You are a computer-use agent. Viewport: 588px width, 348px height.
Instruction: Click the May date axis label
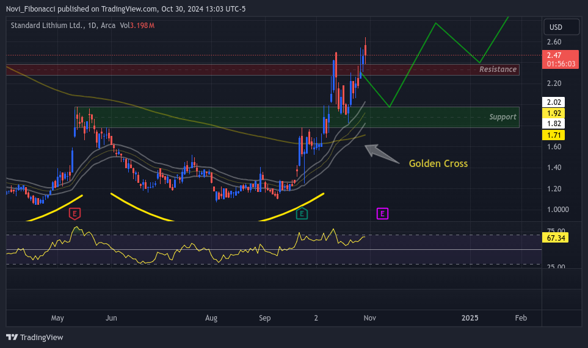(x=57, y=318)
